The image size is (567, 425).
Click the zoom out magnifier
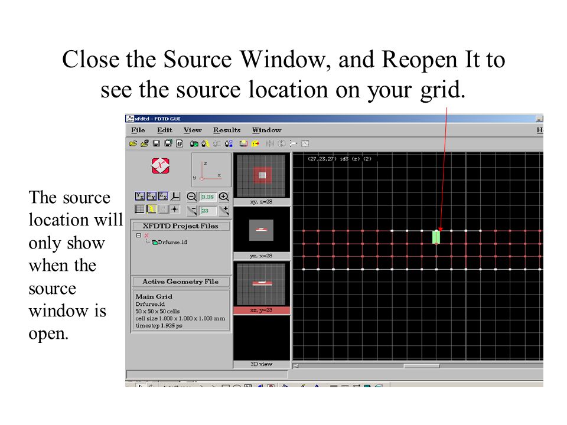tap(191, 197)
